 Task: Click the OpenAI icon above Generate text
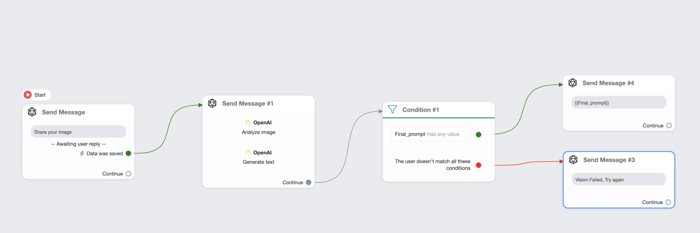point(248,152)
